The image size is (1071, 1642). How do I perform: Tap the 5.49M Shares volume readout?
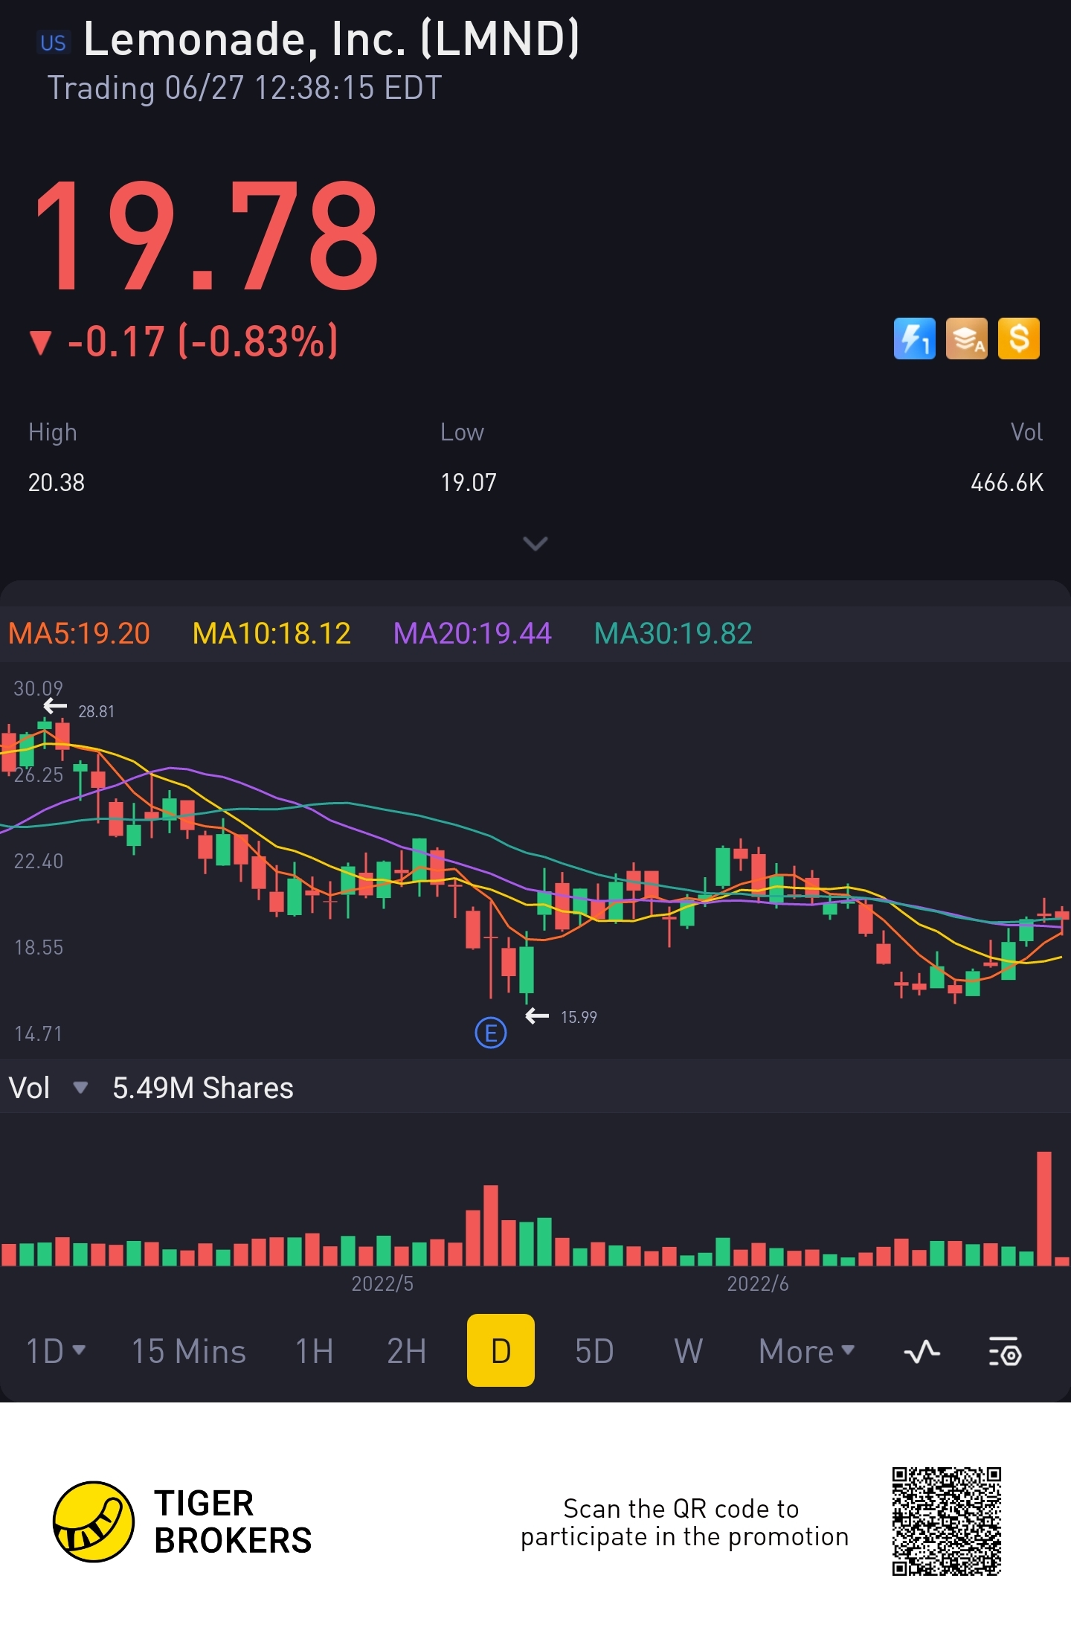[203, 1088]
